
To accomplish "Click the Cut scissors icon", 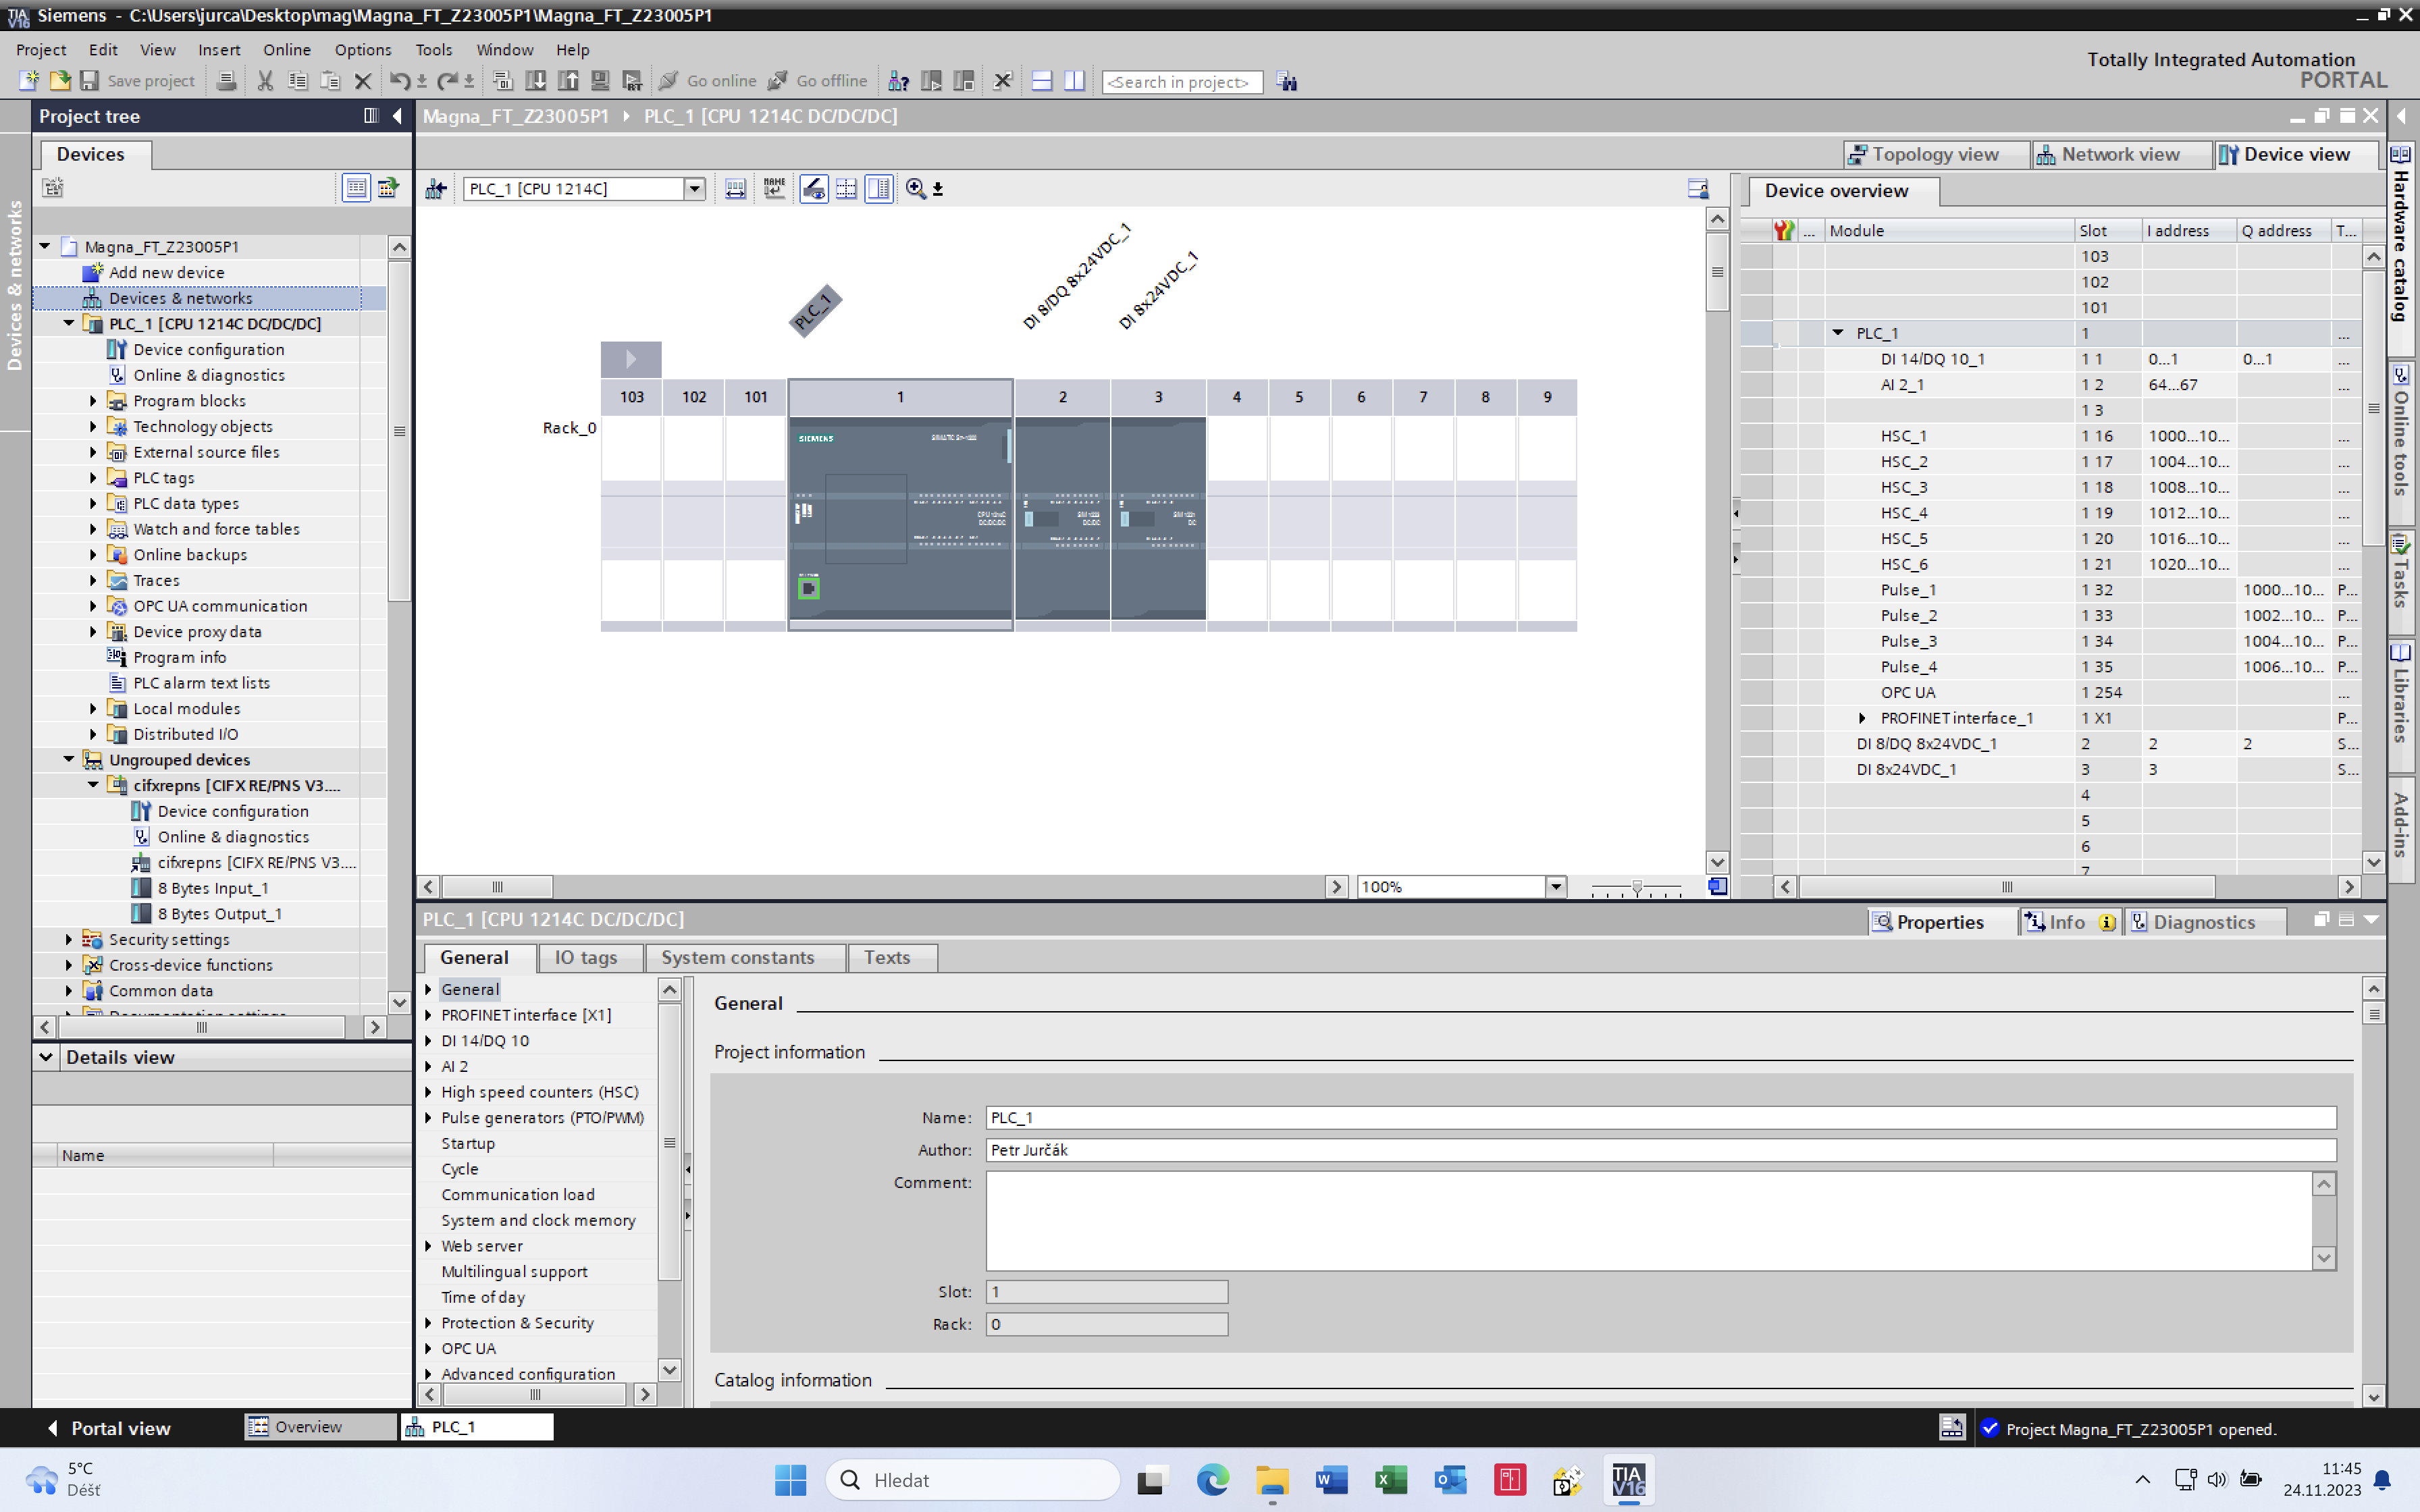I will [x=265, y=81].
